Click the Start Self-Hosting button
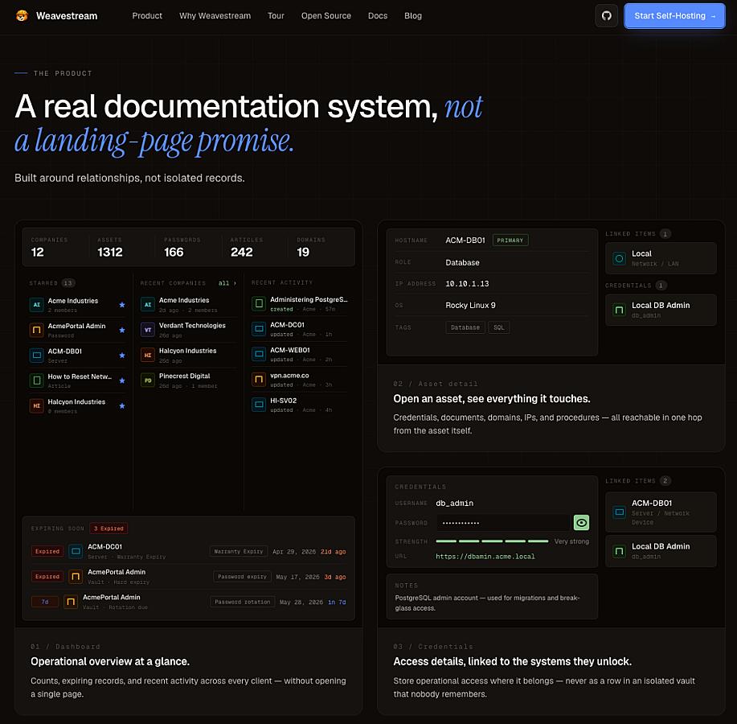Image resolution: width=737 pixels, height=724 pixels. [x=674, y=15]
